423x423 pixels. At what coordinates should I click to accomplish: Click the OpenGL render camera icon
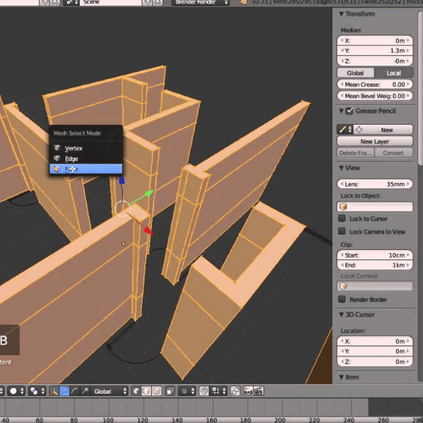pos(248,391)
